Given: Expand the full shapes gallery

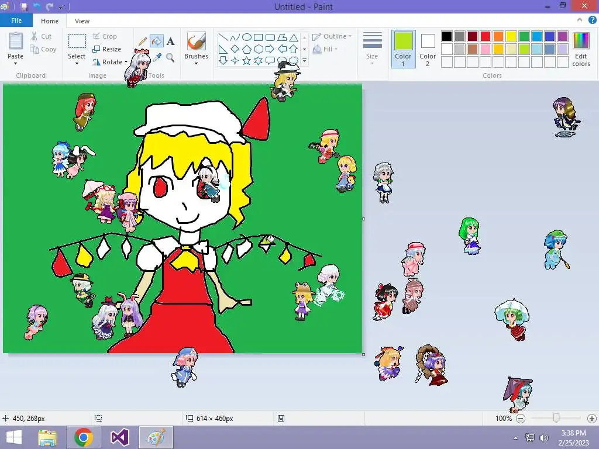Looking at the screenshot, I should [x=304, y=60].
